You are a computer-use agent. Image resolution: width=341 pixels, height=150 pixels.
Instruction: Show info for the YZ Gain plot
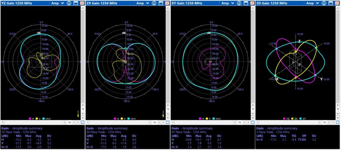(69, 3)
